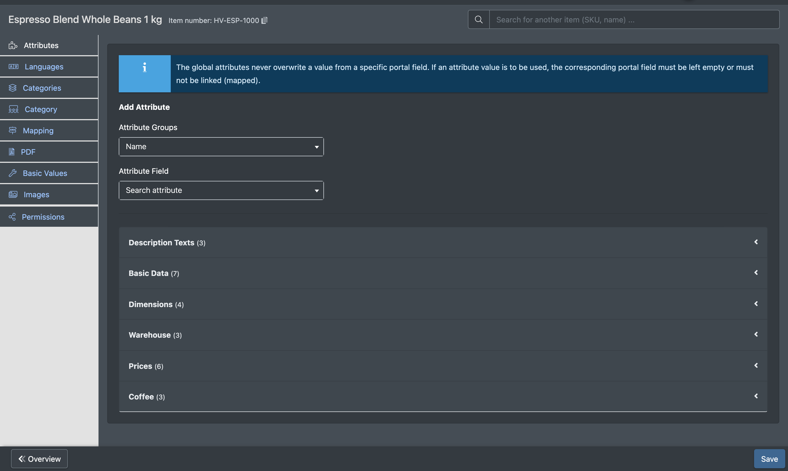This screenshot has width=788, height=471.
Task: Open the Category tab
Action: tap(49, 109)
